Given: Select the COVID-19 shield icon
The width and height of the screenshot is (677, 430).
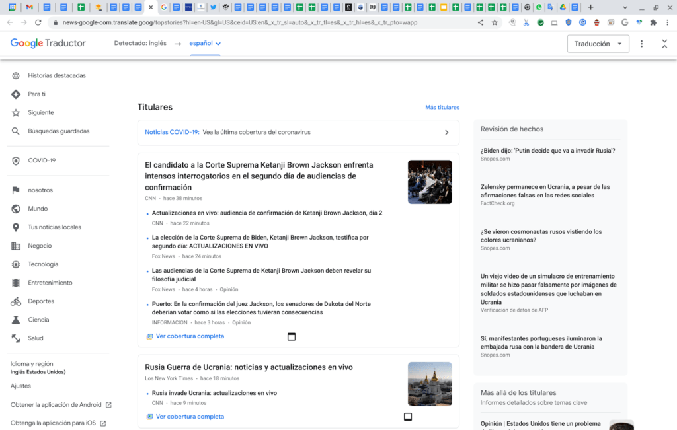Looking at the screenshot, I should pos(16,161).
